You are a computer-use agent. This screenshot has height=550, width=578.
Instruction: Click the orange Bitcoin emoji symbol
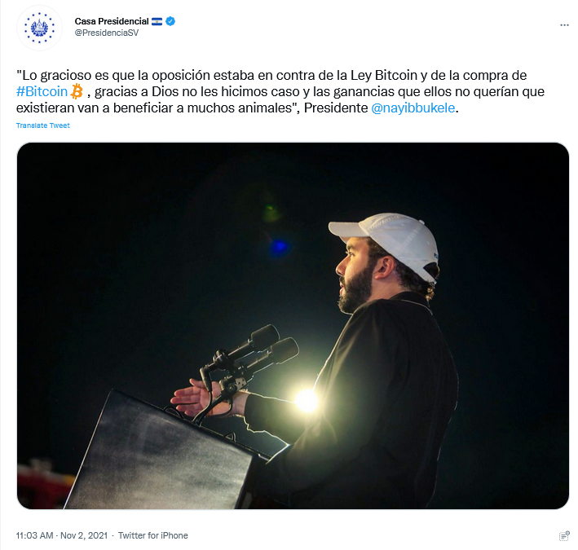pos(77,91)
